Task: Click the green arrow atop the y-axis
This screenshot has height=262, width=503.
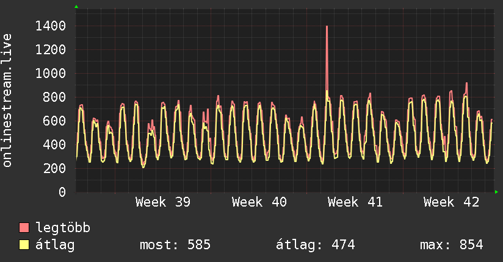Action: coord(76,7)
